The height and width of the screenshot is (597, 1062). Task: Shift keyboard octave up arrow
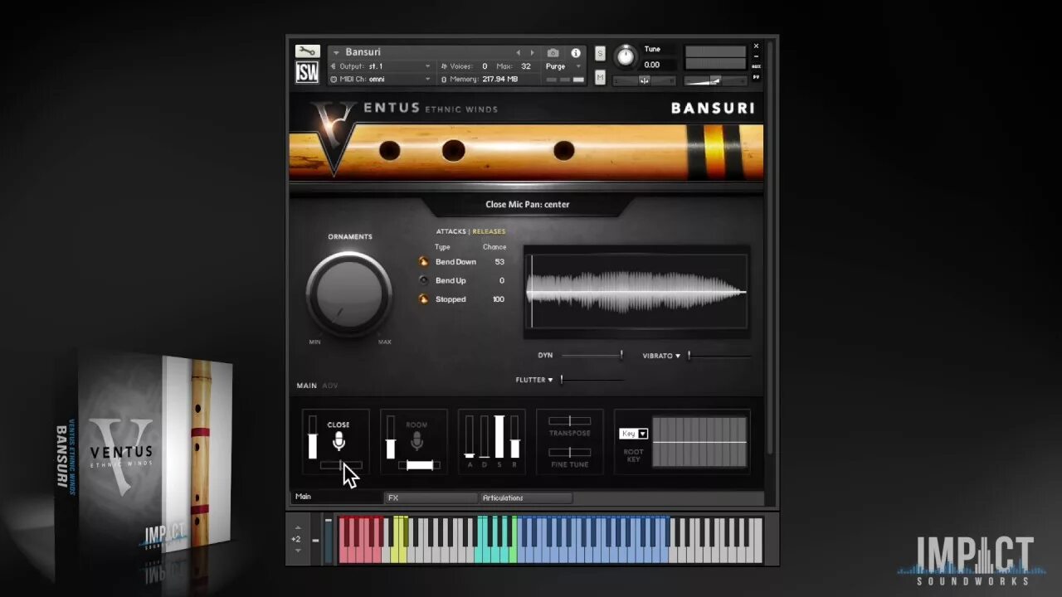pyautogui.click(x=298, y=528)
